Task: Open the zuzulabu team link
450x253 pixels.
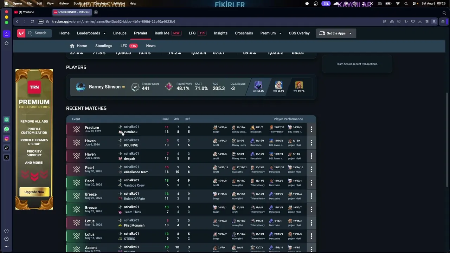Action: pos(130,132)
